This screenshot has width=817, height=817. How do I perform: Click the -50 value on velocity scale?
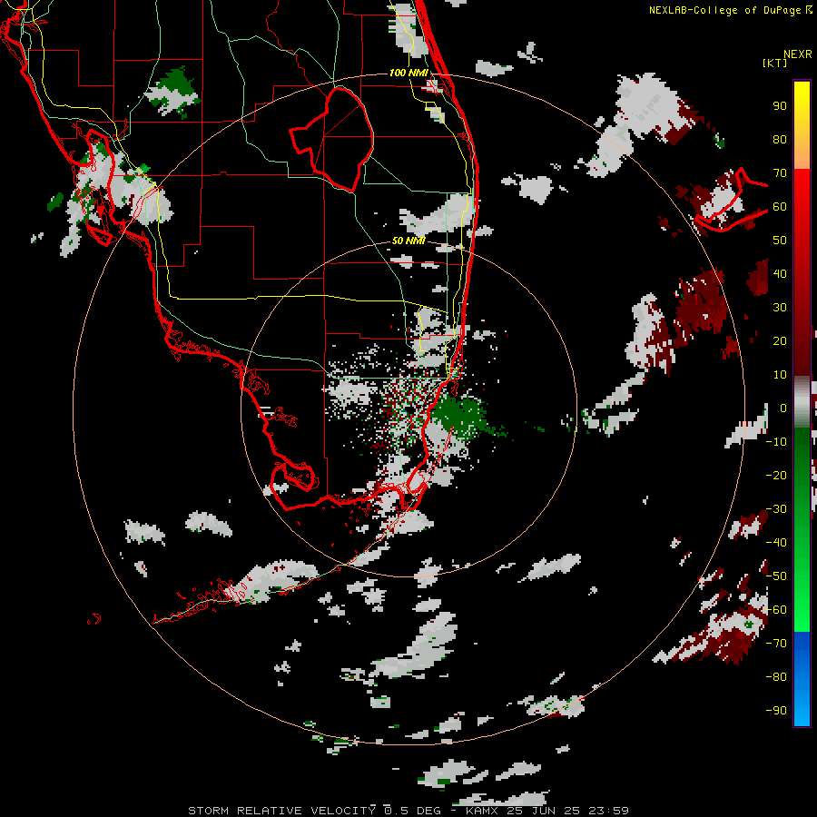(x=776, y=576)
